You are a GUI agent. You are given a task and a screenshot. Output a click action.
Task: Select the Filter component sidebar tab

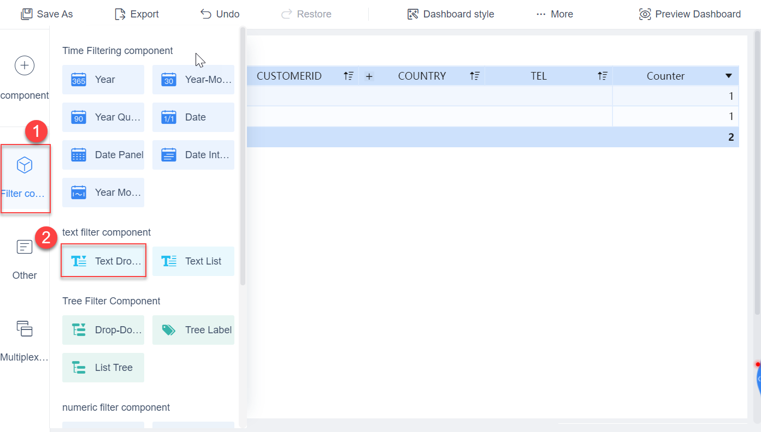pyautogui.click(x=25, y=178)
